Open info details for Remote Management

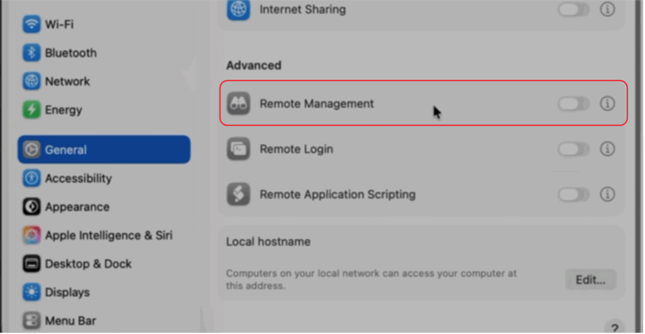pos(607,104)
